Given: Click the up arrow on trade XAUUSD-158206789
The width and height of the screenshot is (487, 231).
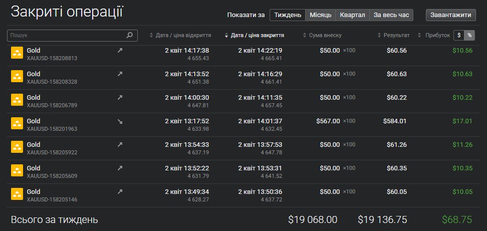Looking at the screenshot, I should (120, 98).
